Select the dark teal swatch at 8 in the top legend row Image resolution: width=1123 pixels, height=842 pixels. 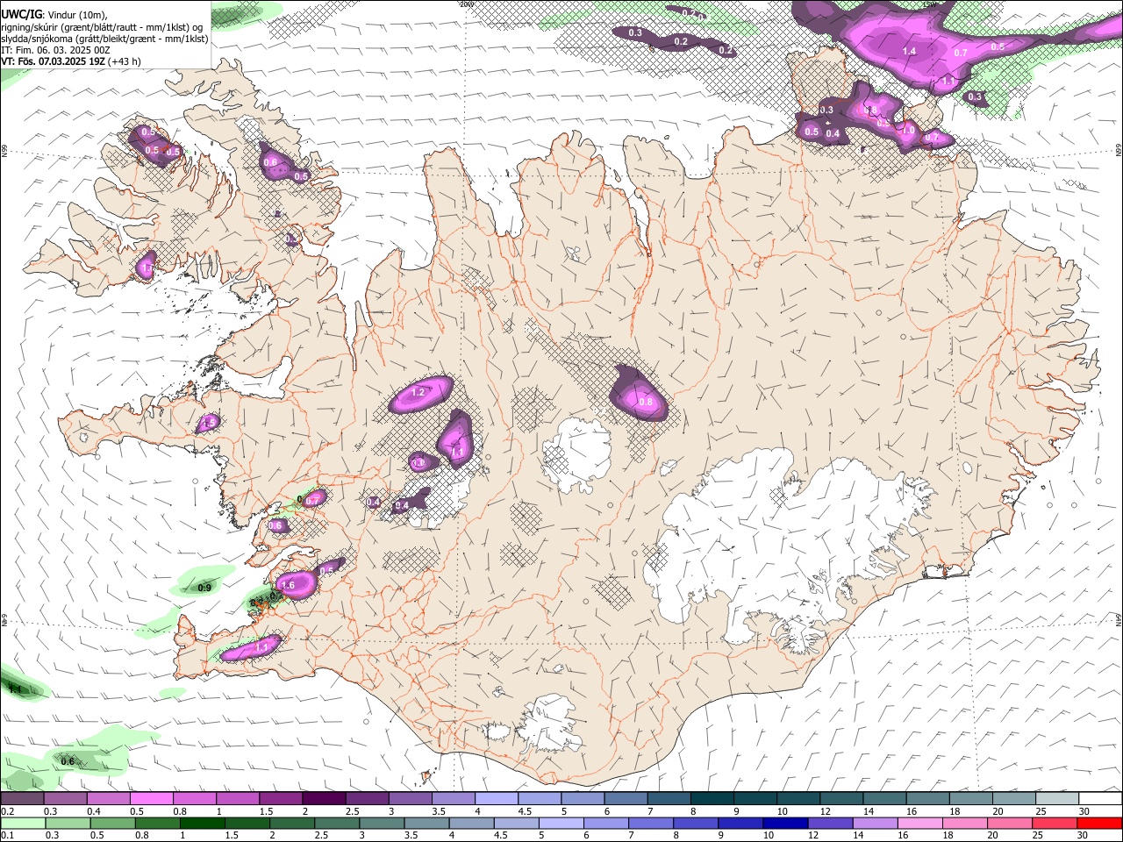[x=712, y=799]
